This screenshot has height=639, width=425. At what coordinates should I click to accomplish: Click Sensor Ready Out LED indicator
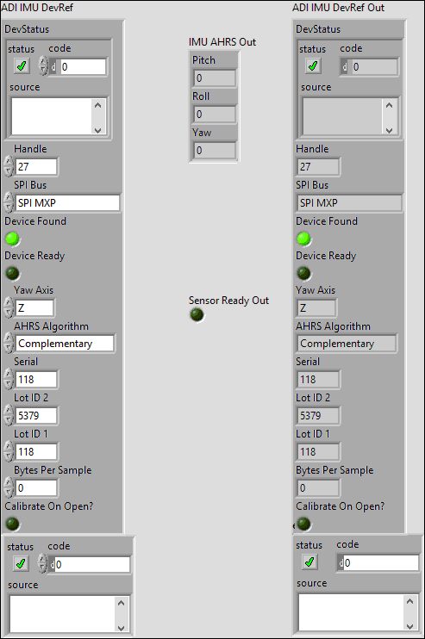(x=197, y=314)
